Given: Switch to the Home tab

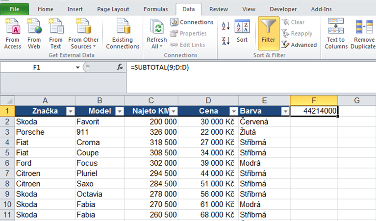Looking at the screenshot, I should coord(45,9).
